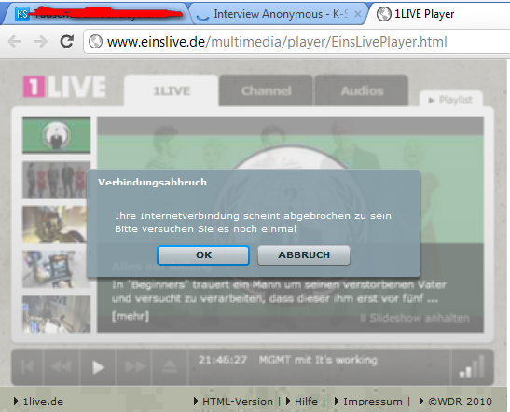510x412 pixels.
Task: Start playback with the play button
Action: click(x=98, y=367)
